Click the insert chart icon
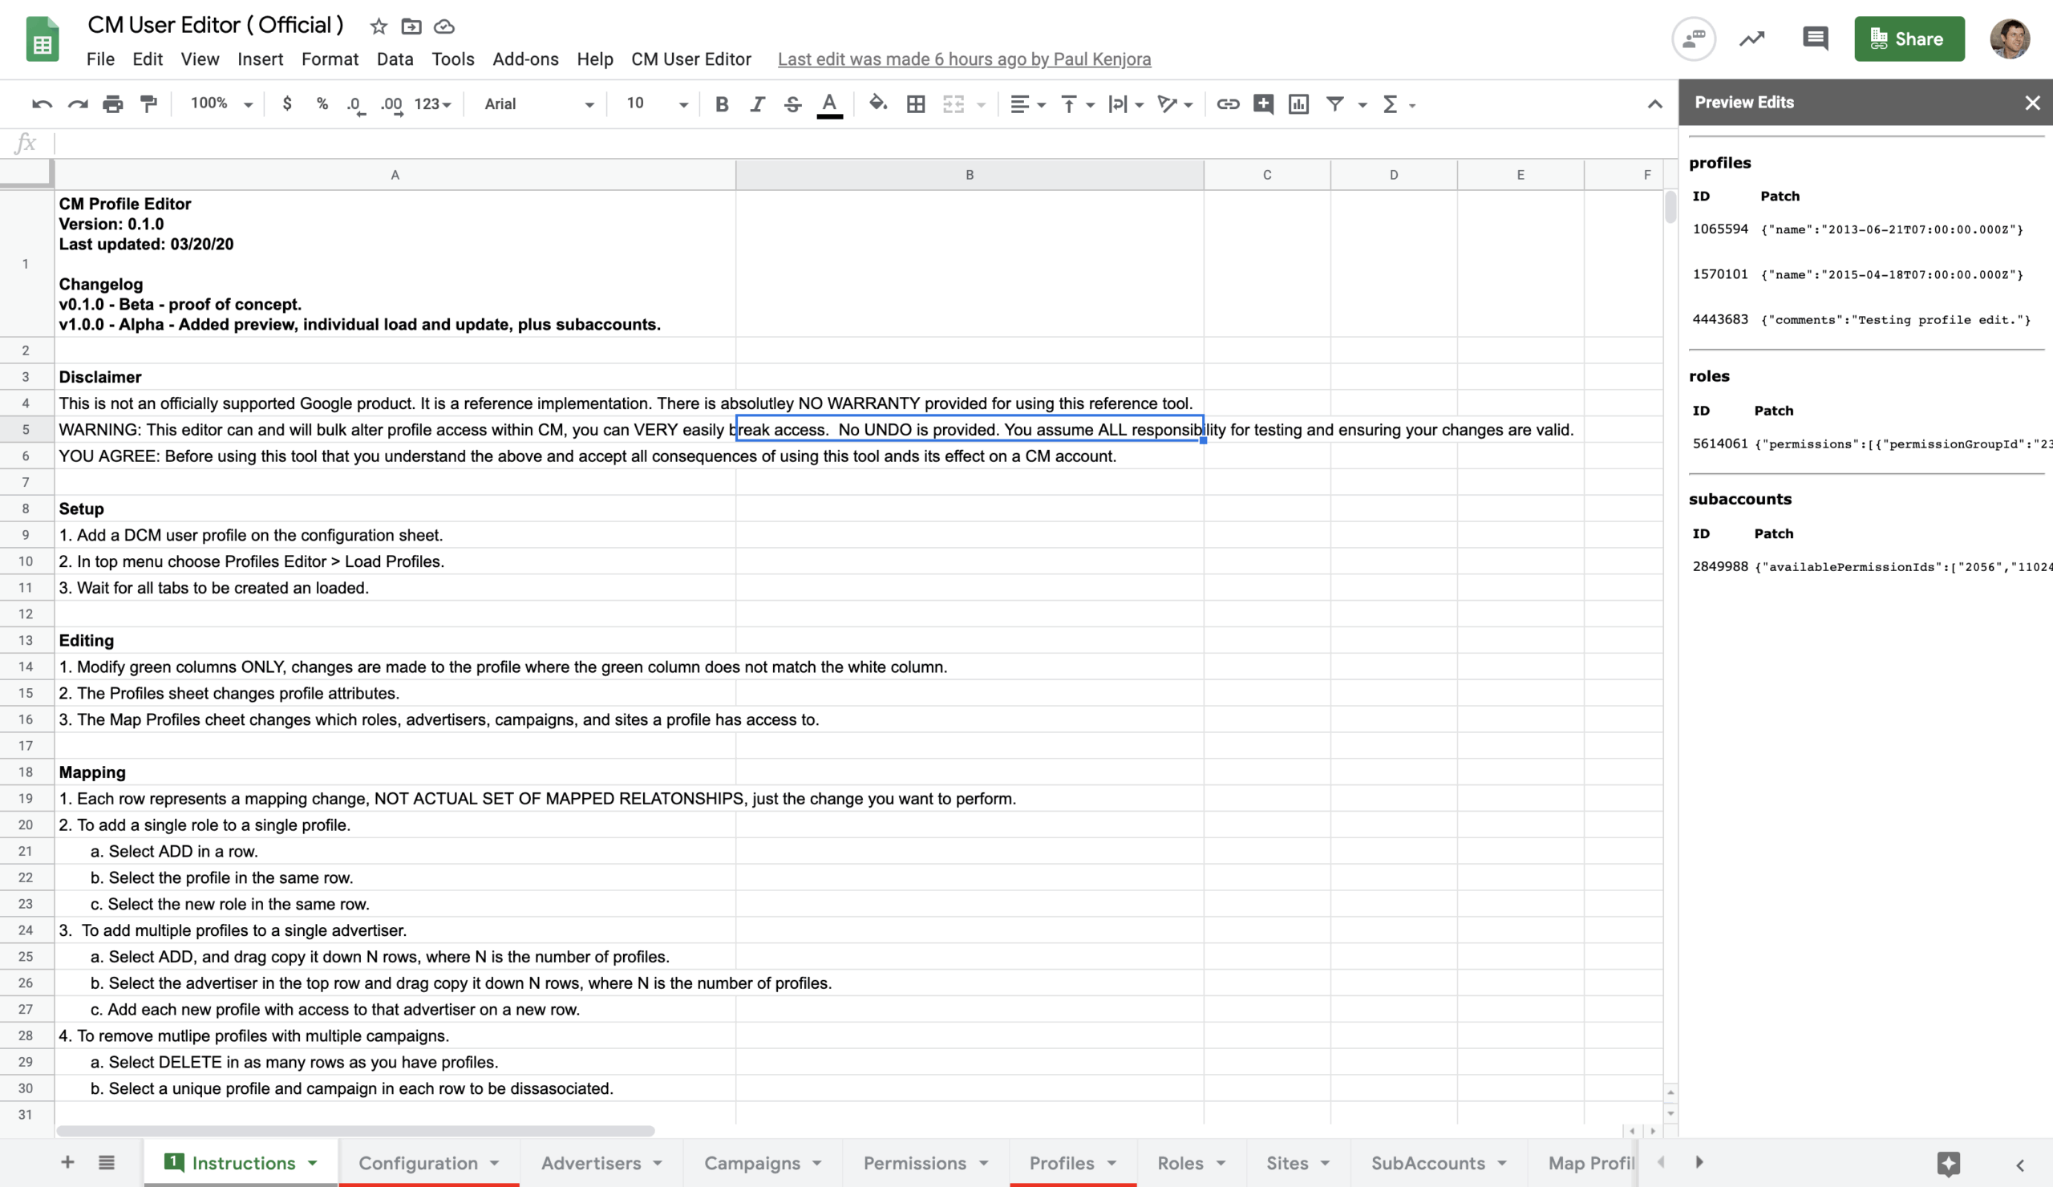 coord(1298,103)
